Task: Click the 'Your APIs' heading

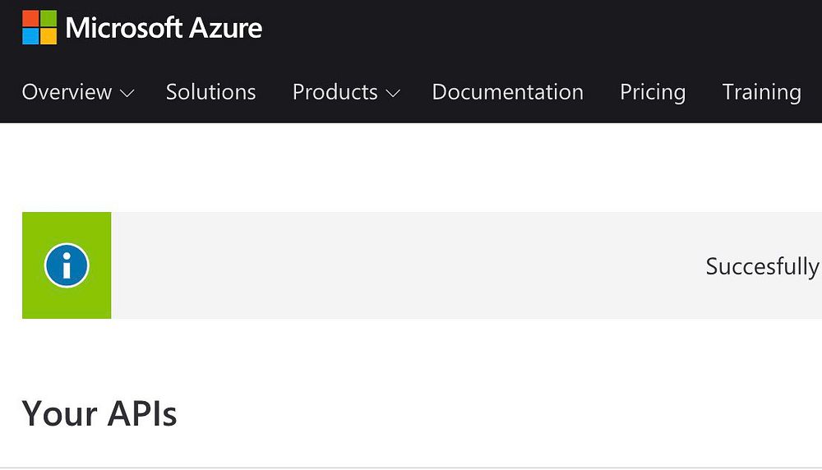Action: tap(99, 413)
